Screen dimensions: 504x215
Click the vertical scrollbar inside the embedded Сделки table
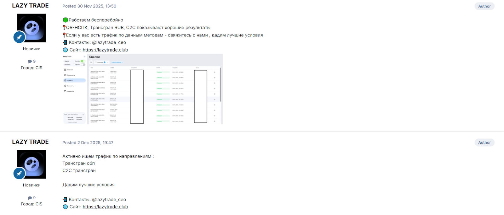click(220, 85)
